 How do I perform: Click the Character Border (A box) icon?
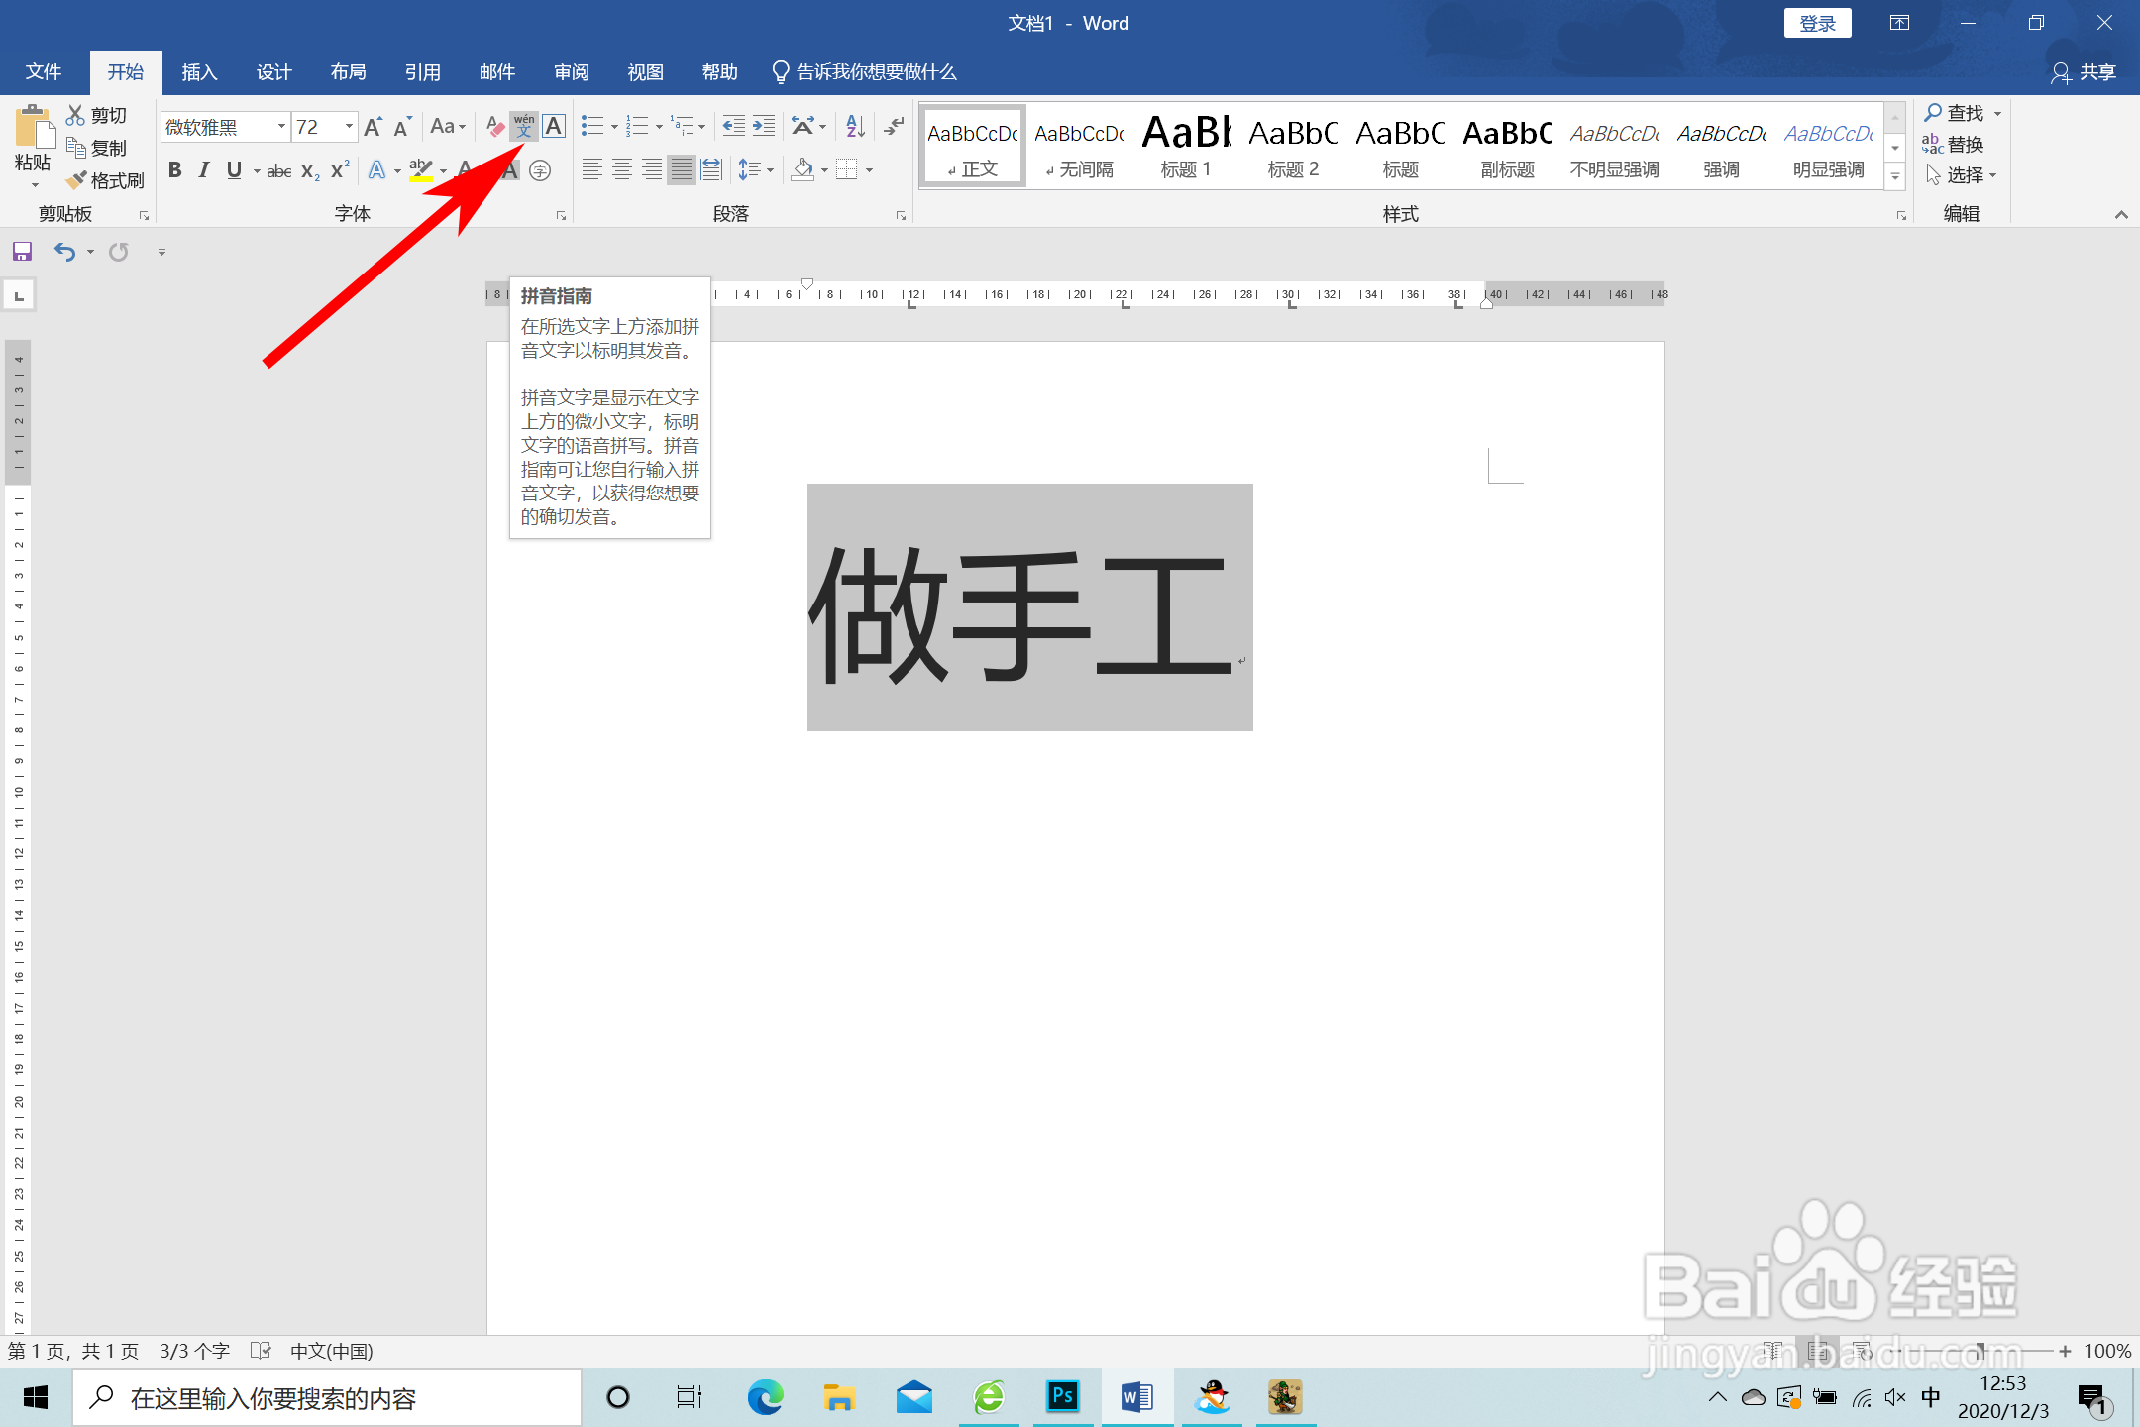(555, 126)
